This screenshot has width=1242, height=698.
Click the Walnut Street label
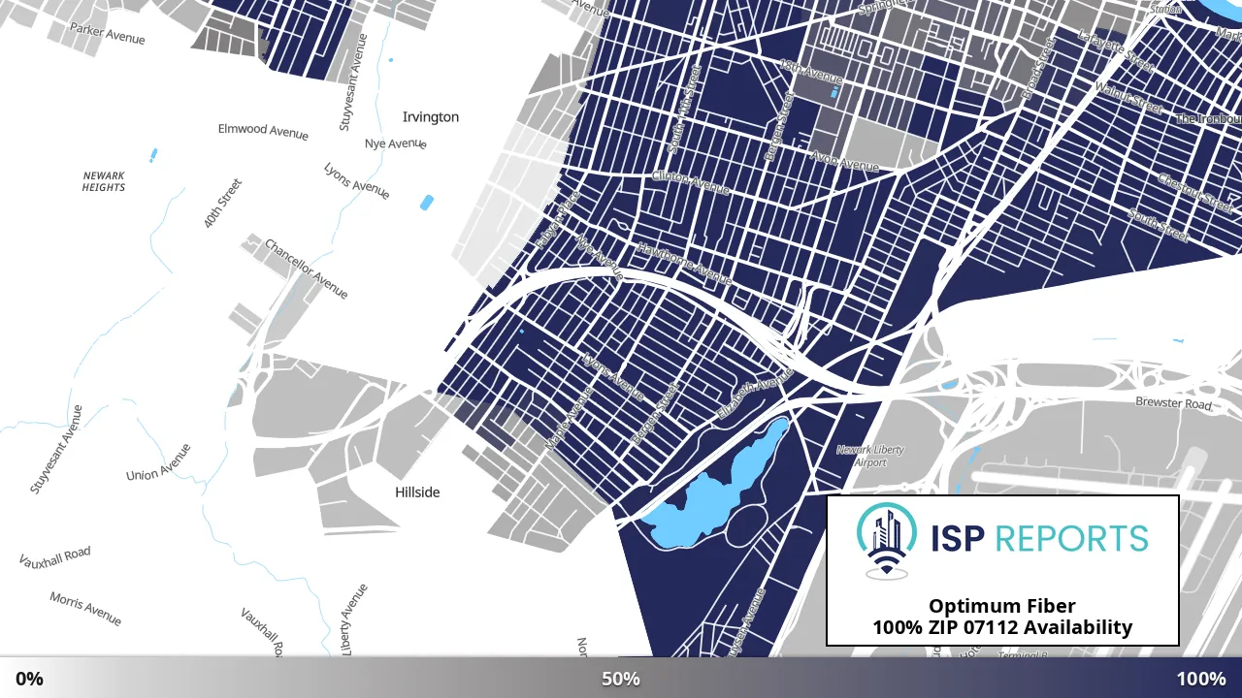(1128, 97)
